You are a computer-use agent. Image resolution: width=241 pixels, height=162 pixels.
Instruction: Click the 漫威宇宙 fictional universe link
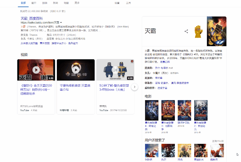click(162, 88)
